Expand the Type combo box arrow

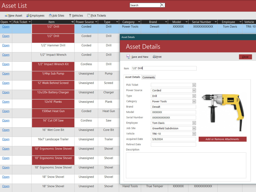[x=194, y=96]
